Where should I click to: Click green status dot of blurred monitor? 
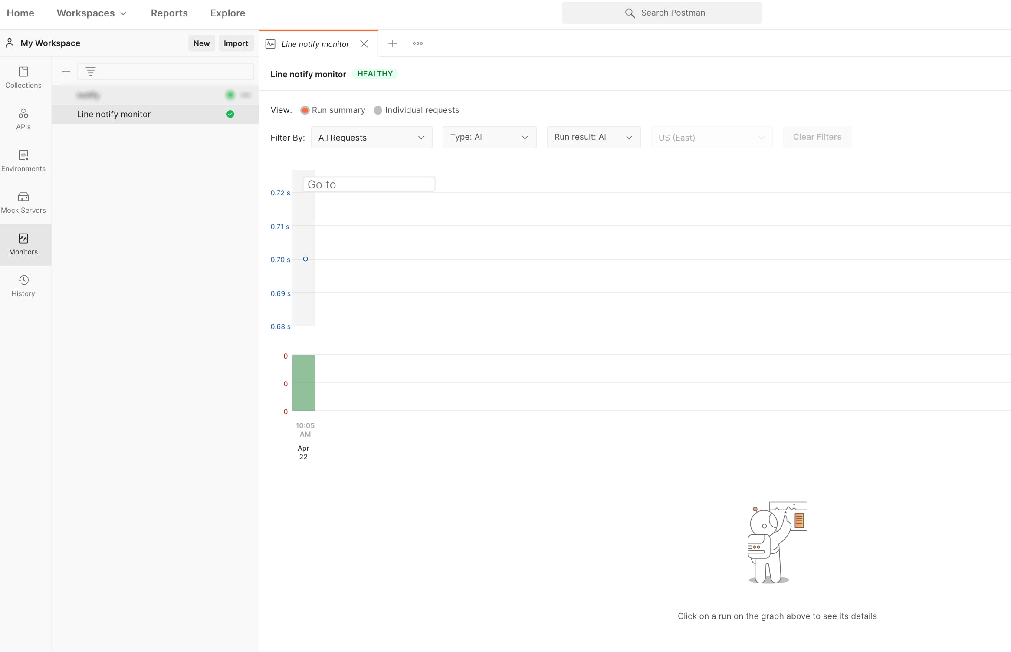point(230,95)
